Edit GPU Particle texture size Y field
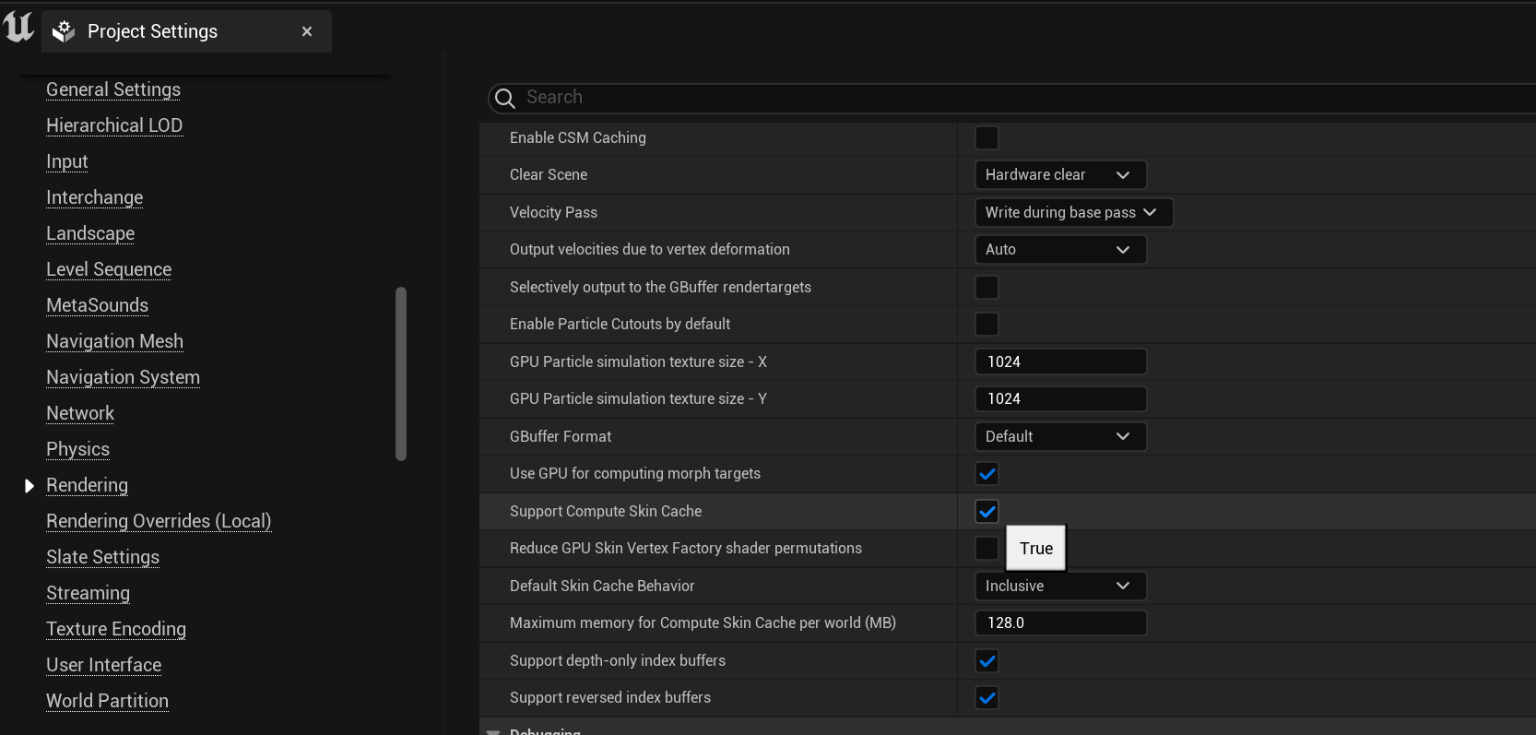 pyautogui.click(x=1060, y=398)
